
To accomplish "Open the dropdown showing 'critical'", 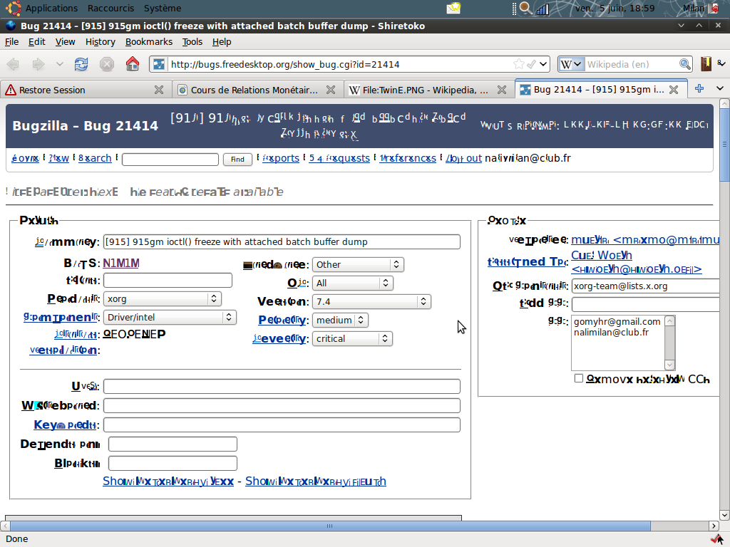I will pyautogui.click(x=352, y=338).
